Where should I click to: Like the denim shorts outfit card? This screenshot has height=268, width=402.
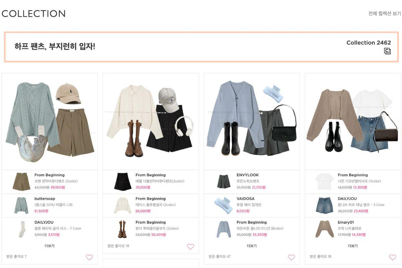click(393, 257)
